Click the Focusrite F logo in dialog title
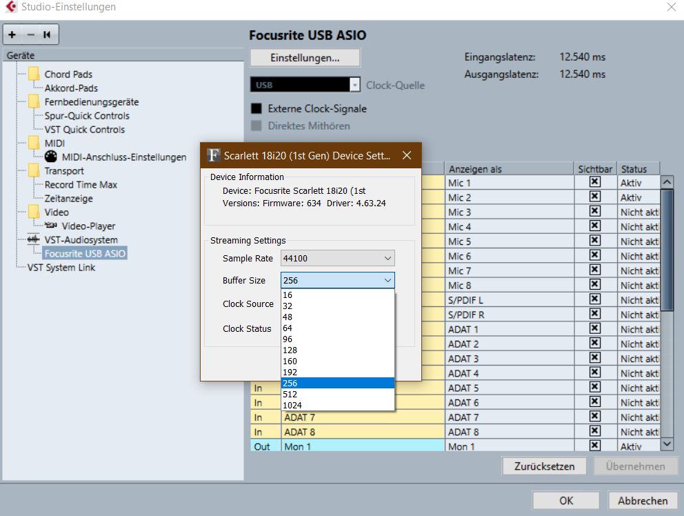Viewport: 684px width, 516px height. pos(213,155)
